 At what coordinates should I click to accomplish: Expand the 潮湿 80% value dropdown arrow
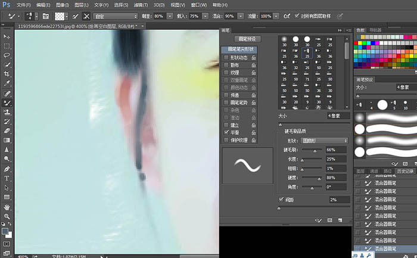(170, 16)
